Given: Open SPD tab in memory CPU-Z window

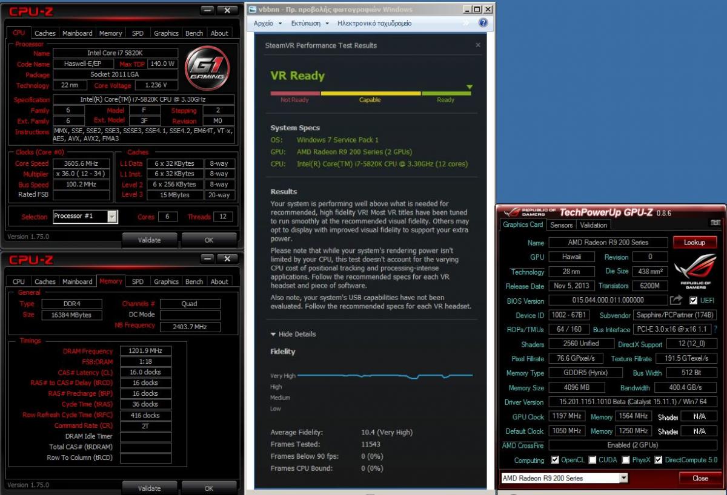Looking at the screenshot, I should coord(138,281).
